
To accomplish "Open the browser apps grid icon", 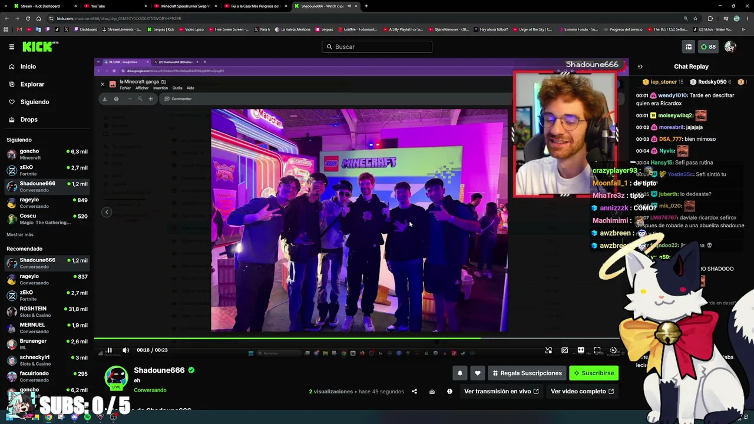I will pos(6,29).
